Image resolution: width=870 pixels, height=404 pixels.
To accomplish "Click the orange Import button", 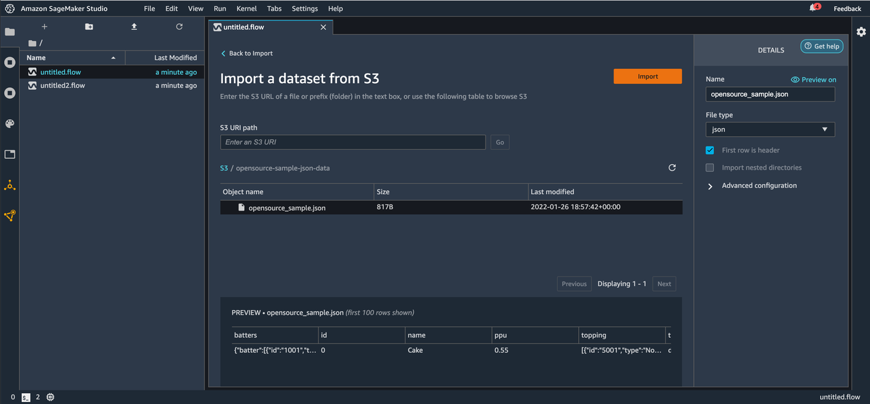I will point(648,76).
